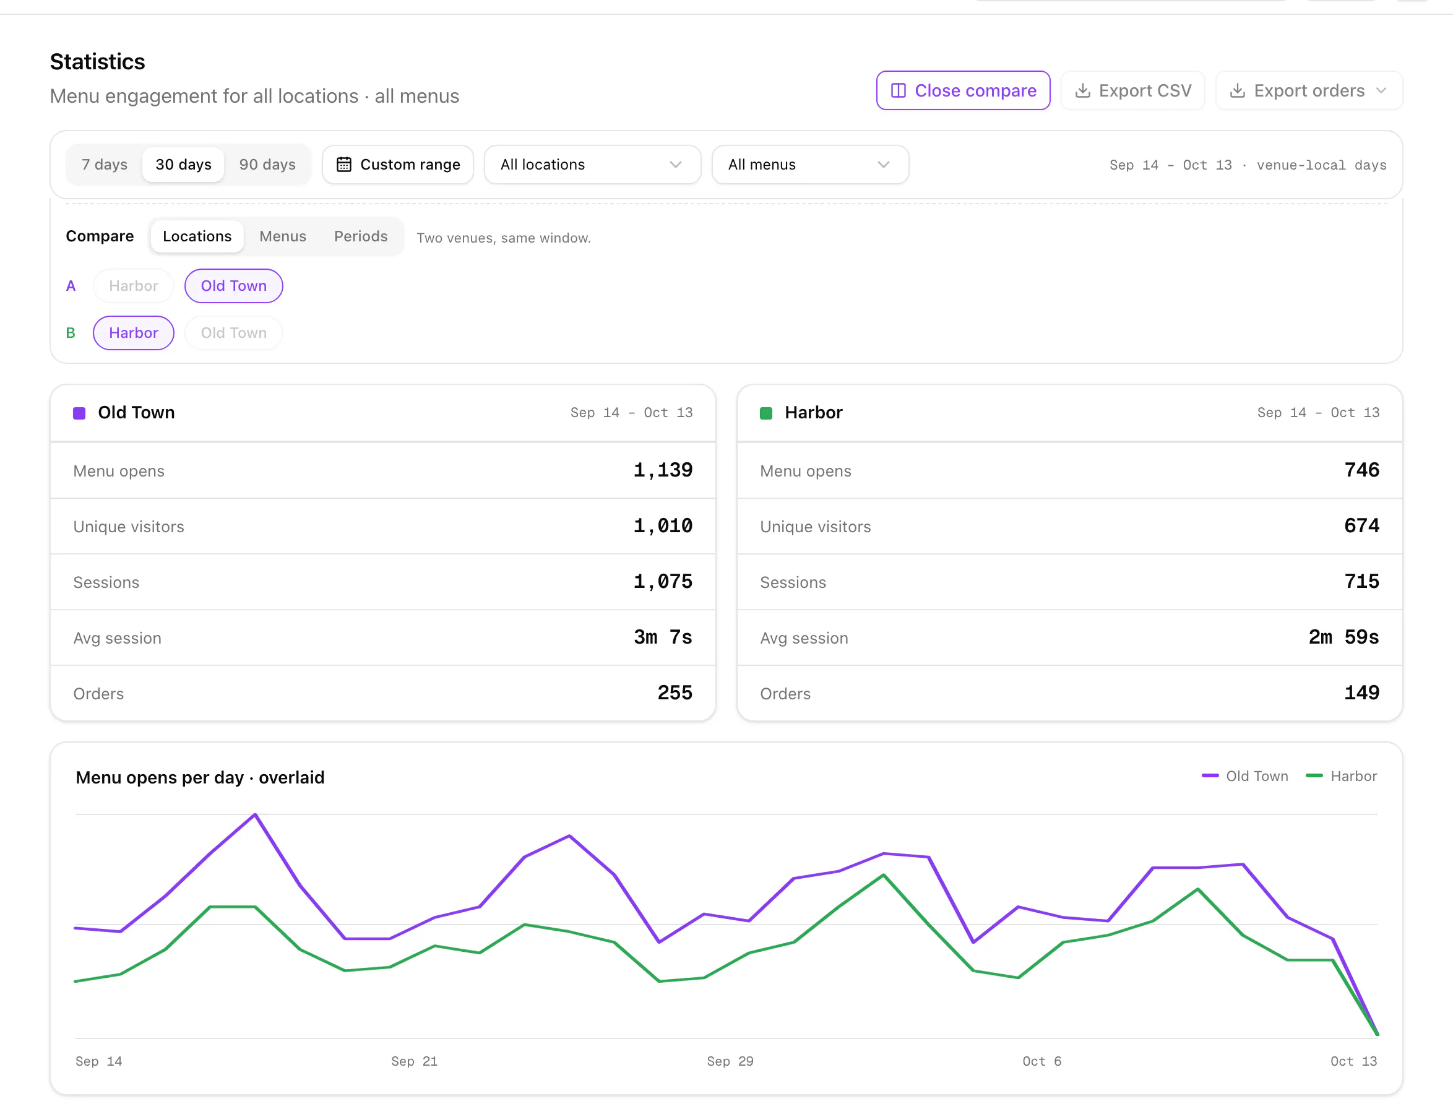1453x1109 pixels.
Task: Click the compare panel icon in Close compare
Action: (898, 90)
